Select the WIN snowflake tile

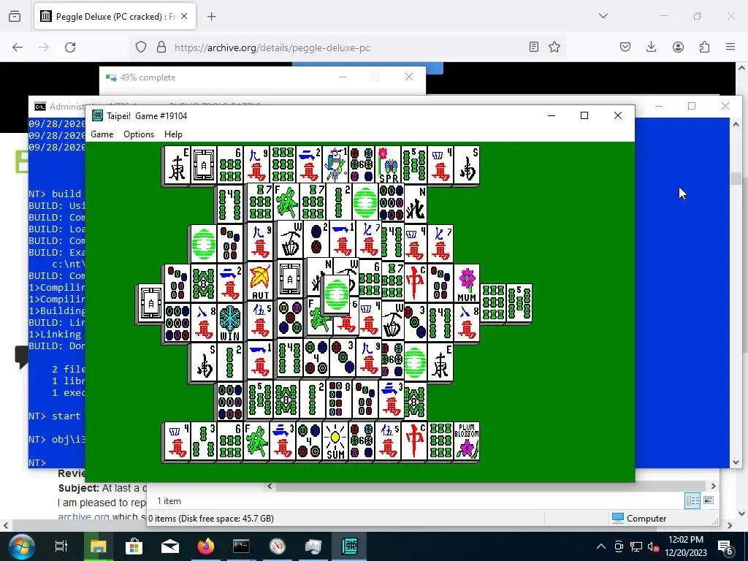(x=229, y=322)
